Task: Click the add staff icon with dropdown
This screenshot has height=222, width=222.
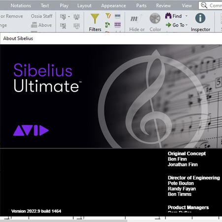Action: [x=63, y=17]
